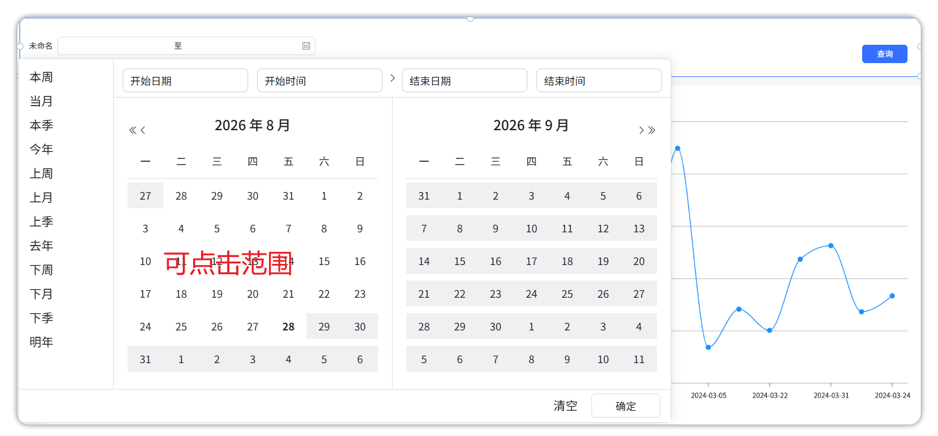Focus the 结束时间 input
Viewport: 938px width, 436px height.
pos(599,80)
